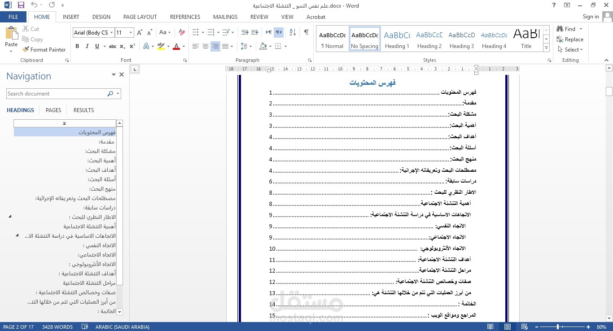Toggle underline formatting
Viewport: 613px width, 331px height.
96,46
